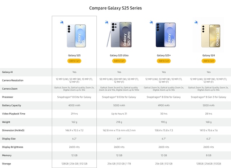Select the Camera Resolution row label
This screenshot has width=231, height=168.
tap(13, 80)
